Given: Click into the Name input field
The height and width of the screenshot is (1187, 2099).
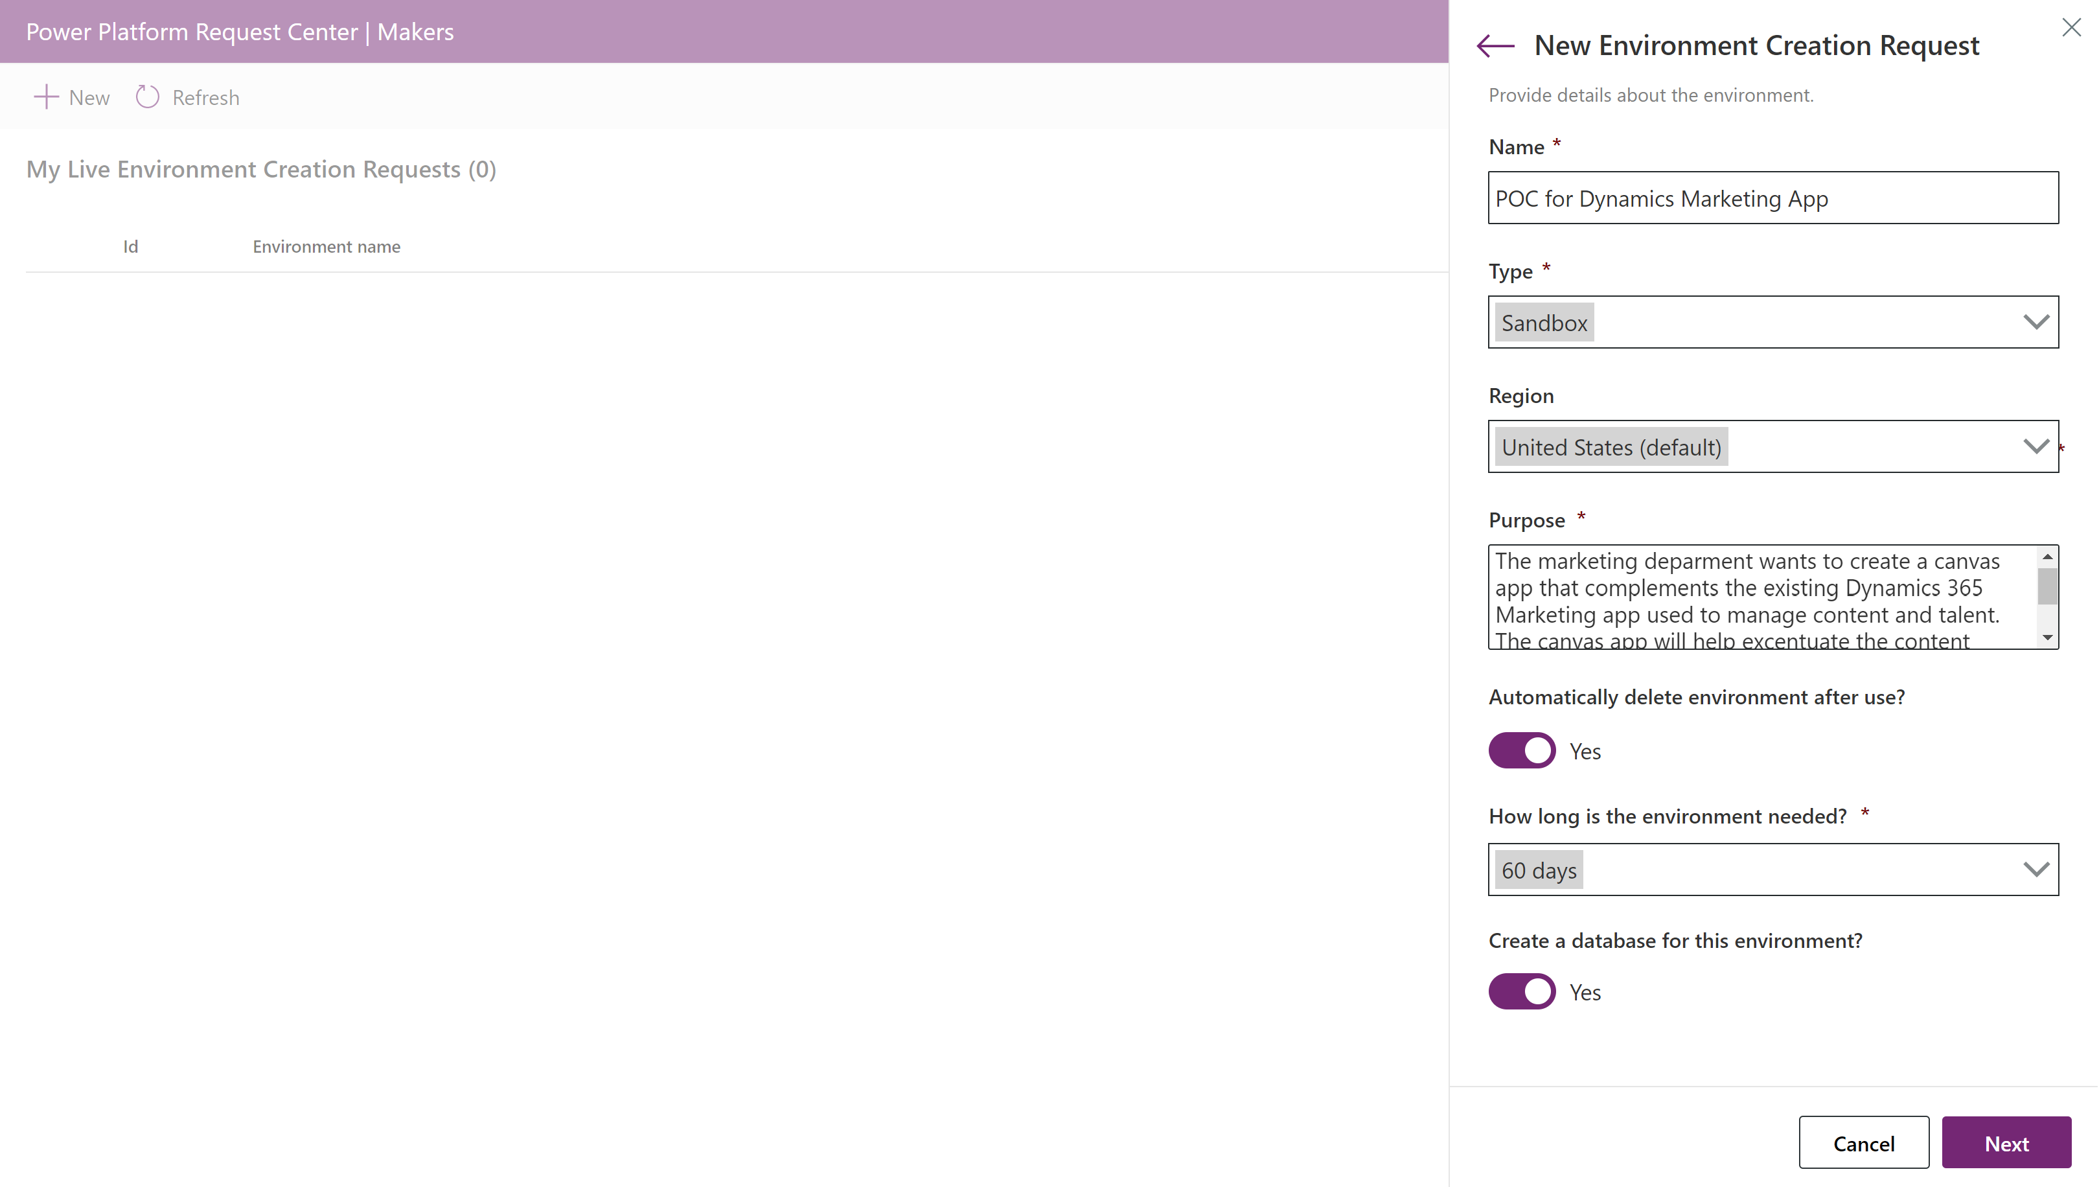Looking at the screenshot, I should [x=1772, y=198].
